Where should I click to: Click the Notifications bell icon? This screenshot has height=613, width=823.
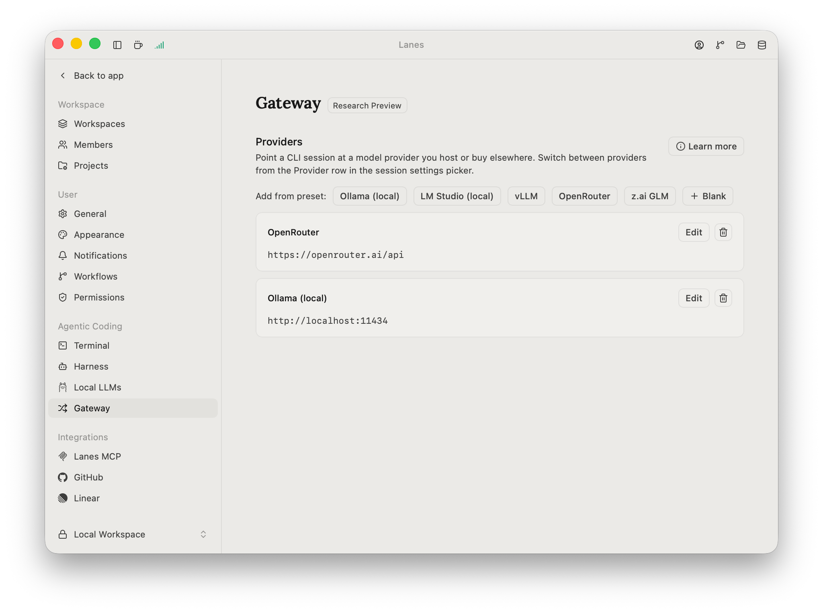point(63,255)
